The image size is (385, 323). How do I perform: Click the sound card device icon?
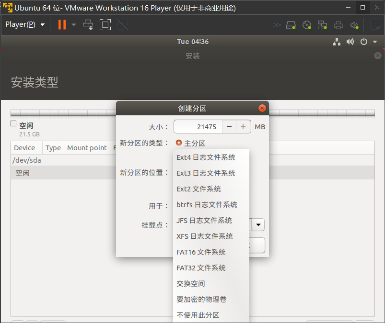[354, 25]
